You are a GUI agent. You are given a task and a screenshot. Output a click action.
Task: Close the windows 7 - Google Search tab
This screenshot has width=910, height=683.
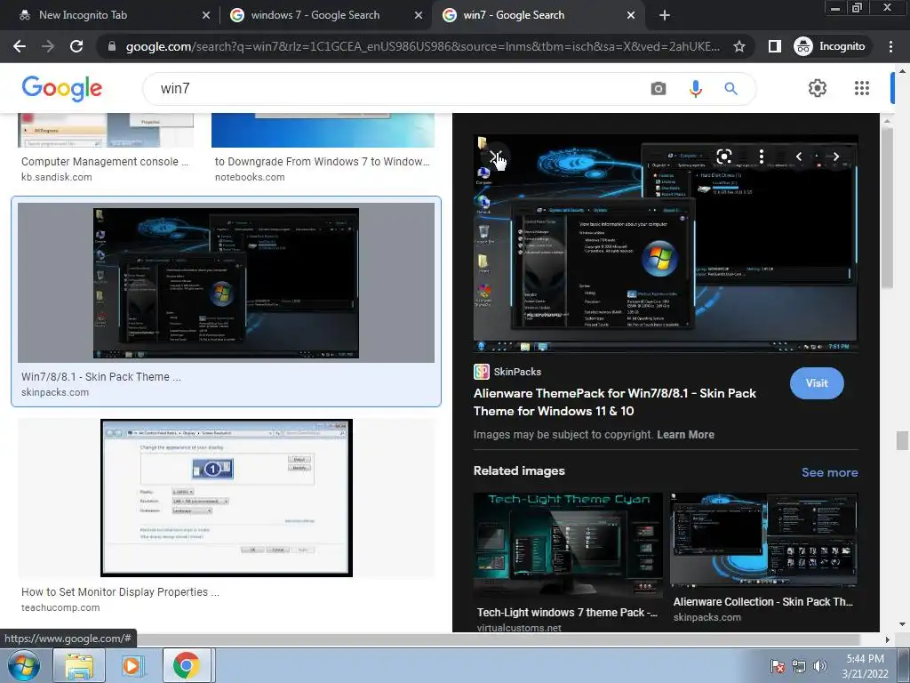point(419,15)
